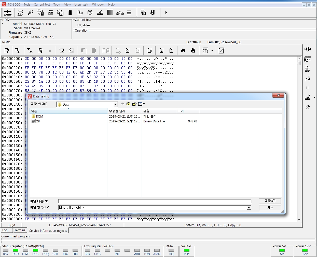Click the create new folder icon in dialog

tap(134, 104)
